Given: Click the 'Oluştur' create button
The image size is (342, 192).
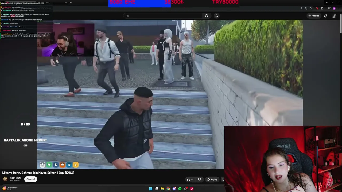Looking at the screenshot, I should click(314, 16).
